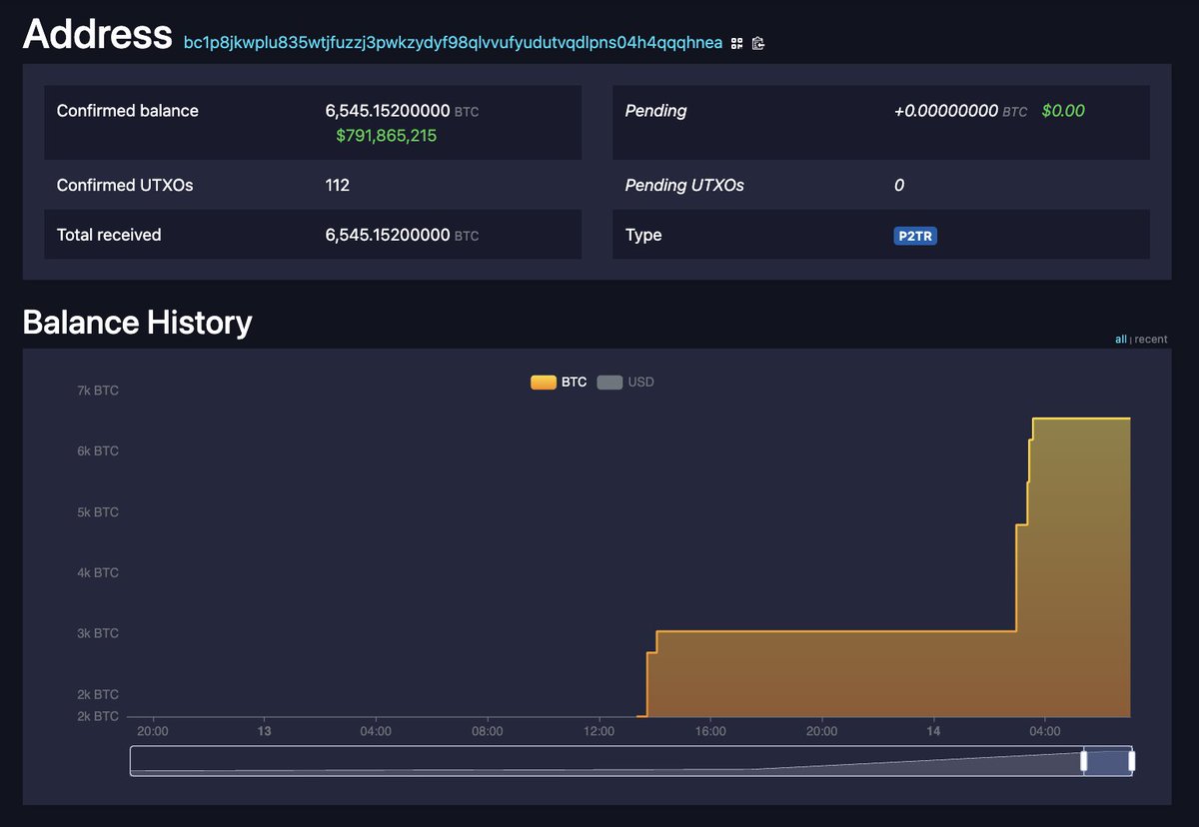Click the Address page heading
The image size is (1199, 827).
click(x=98, y=35)
